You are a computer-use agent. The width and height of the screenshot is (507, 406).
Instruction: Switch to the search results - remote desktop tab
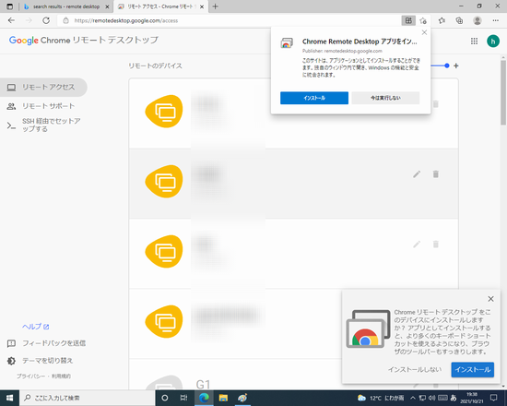tap(66, 6)
